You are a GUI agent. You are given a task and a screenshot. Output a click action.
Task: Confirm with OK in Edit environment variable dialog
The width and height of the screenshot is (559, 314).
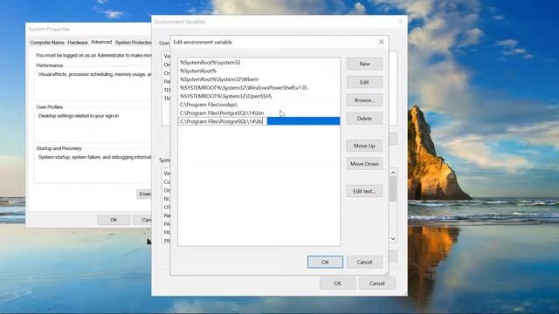(x=325, y=262)
